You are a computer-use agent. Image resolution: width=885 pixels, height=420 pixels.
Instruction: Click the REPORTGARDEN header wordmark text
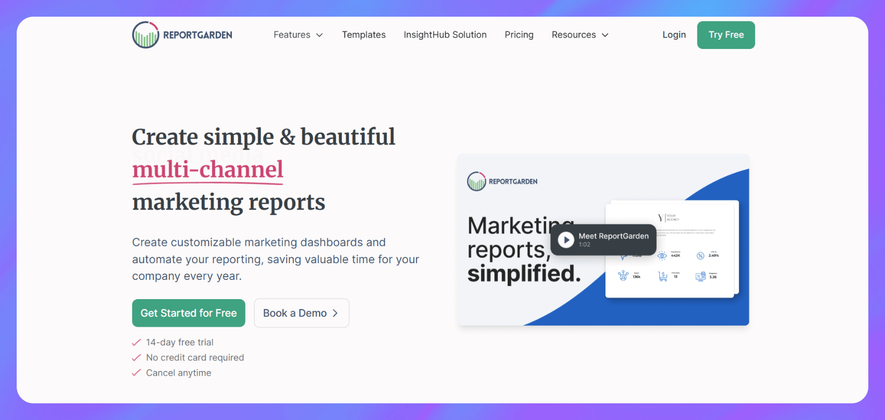click(198, 35)
